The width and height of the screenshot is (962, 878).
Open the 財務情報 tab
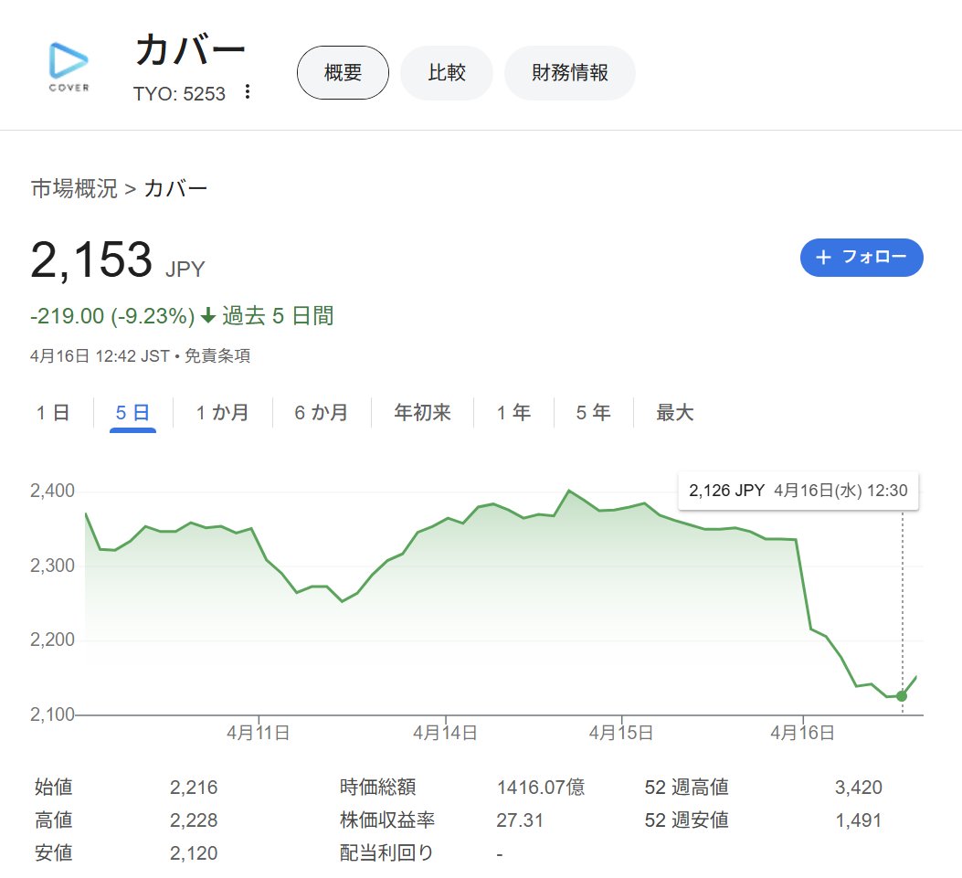[x=569, y=73]
